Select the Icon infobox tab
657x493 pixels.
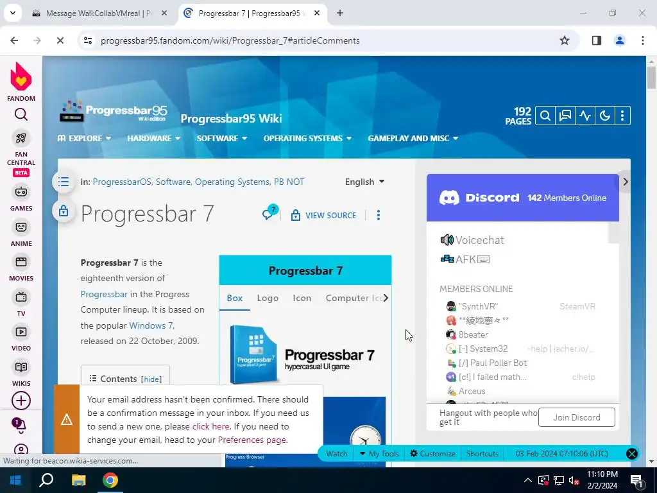click(x=302, y=298)
